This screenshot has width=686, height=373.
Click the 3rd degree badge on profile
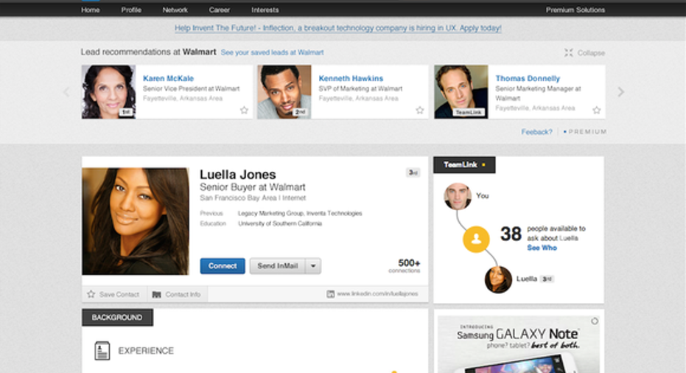pos(413,172)
